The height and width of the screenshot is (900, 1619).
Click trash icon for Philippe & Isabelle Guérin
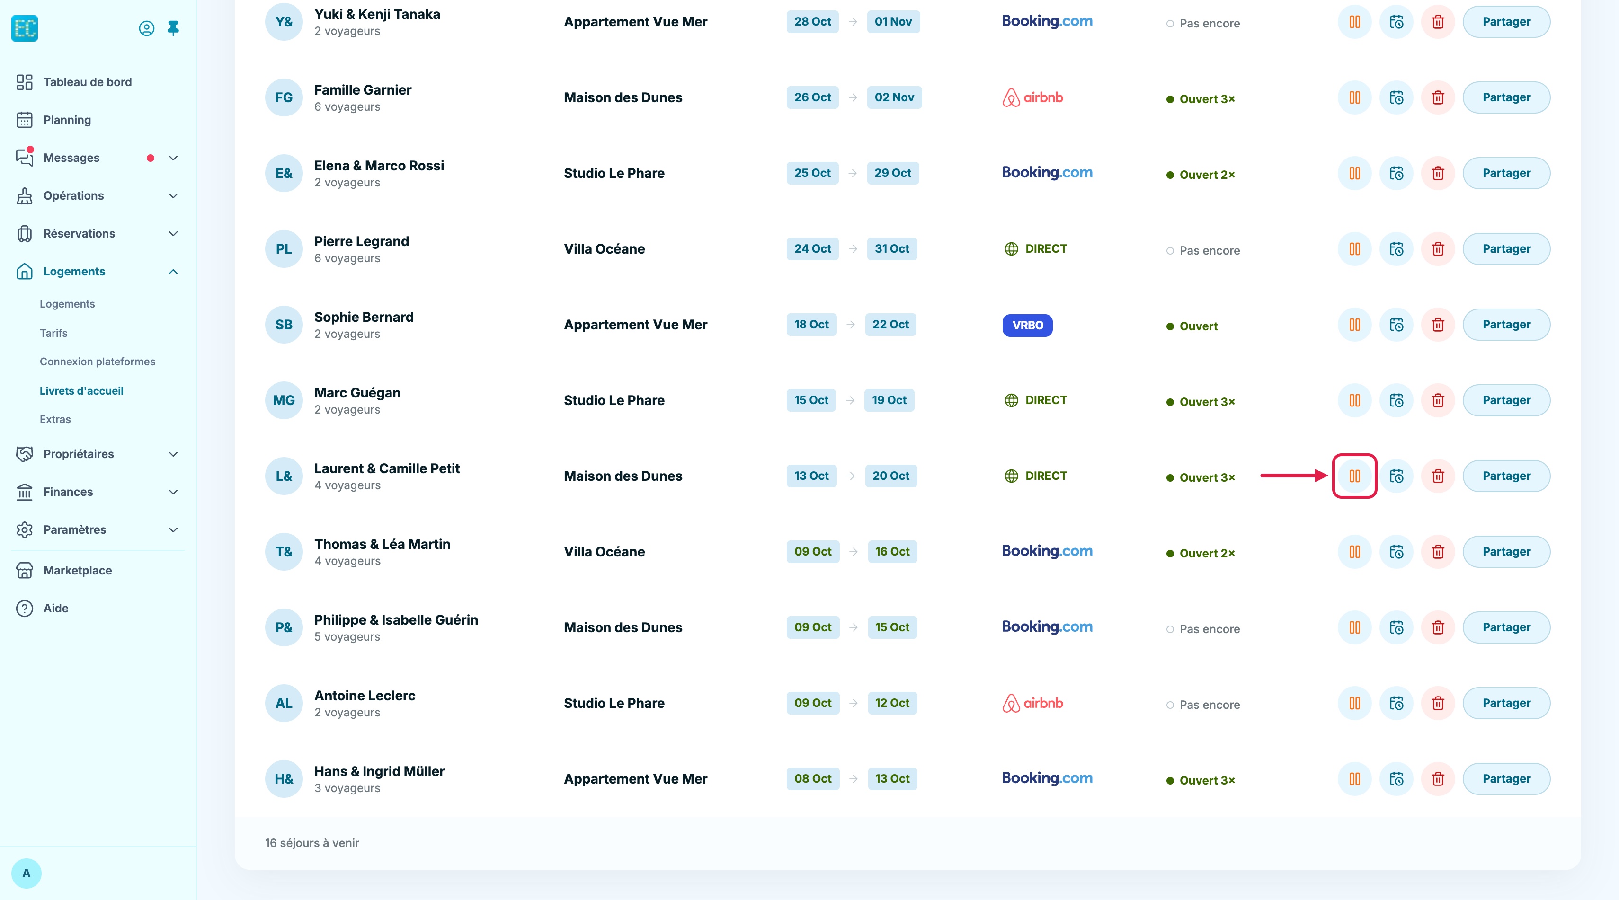(1437, 627)
